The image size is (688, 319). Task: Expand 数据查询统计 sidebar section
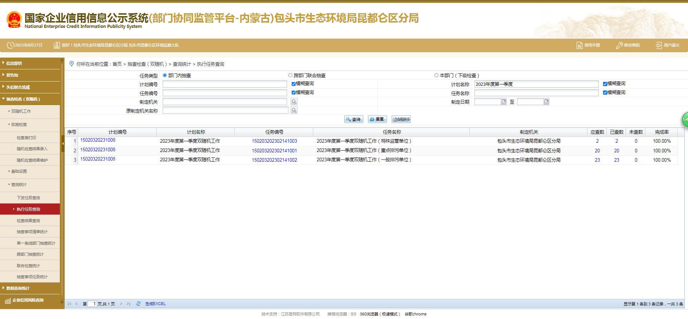tap(30, 288)
